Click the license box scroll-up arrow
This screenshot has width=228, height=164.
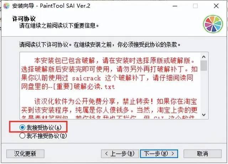(204, 57)
